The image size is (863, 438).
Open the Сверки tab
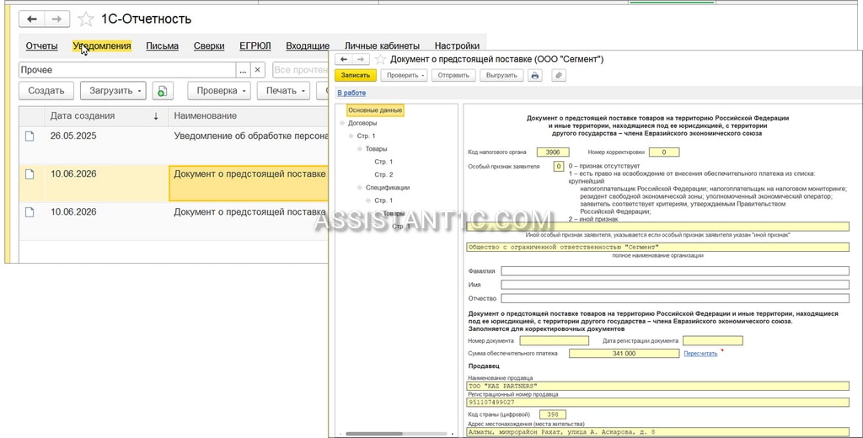[209, 46]
